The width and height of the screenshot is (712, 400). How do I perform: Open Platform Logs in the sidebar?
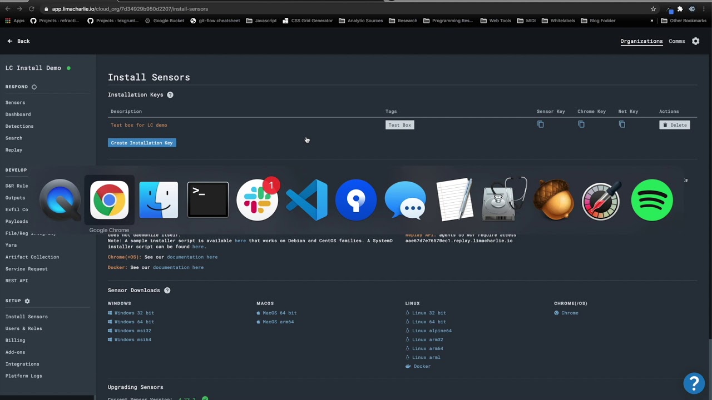tap(24, 376)
